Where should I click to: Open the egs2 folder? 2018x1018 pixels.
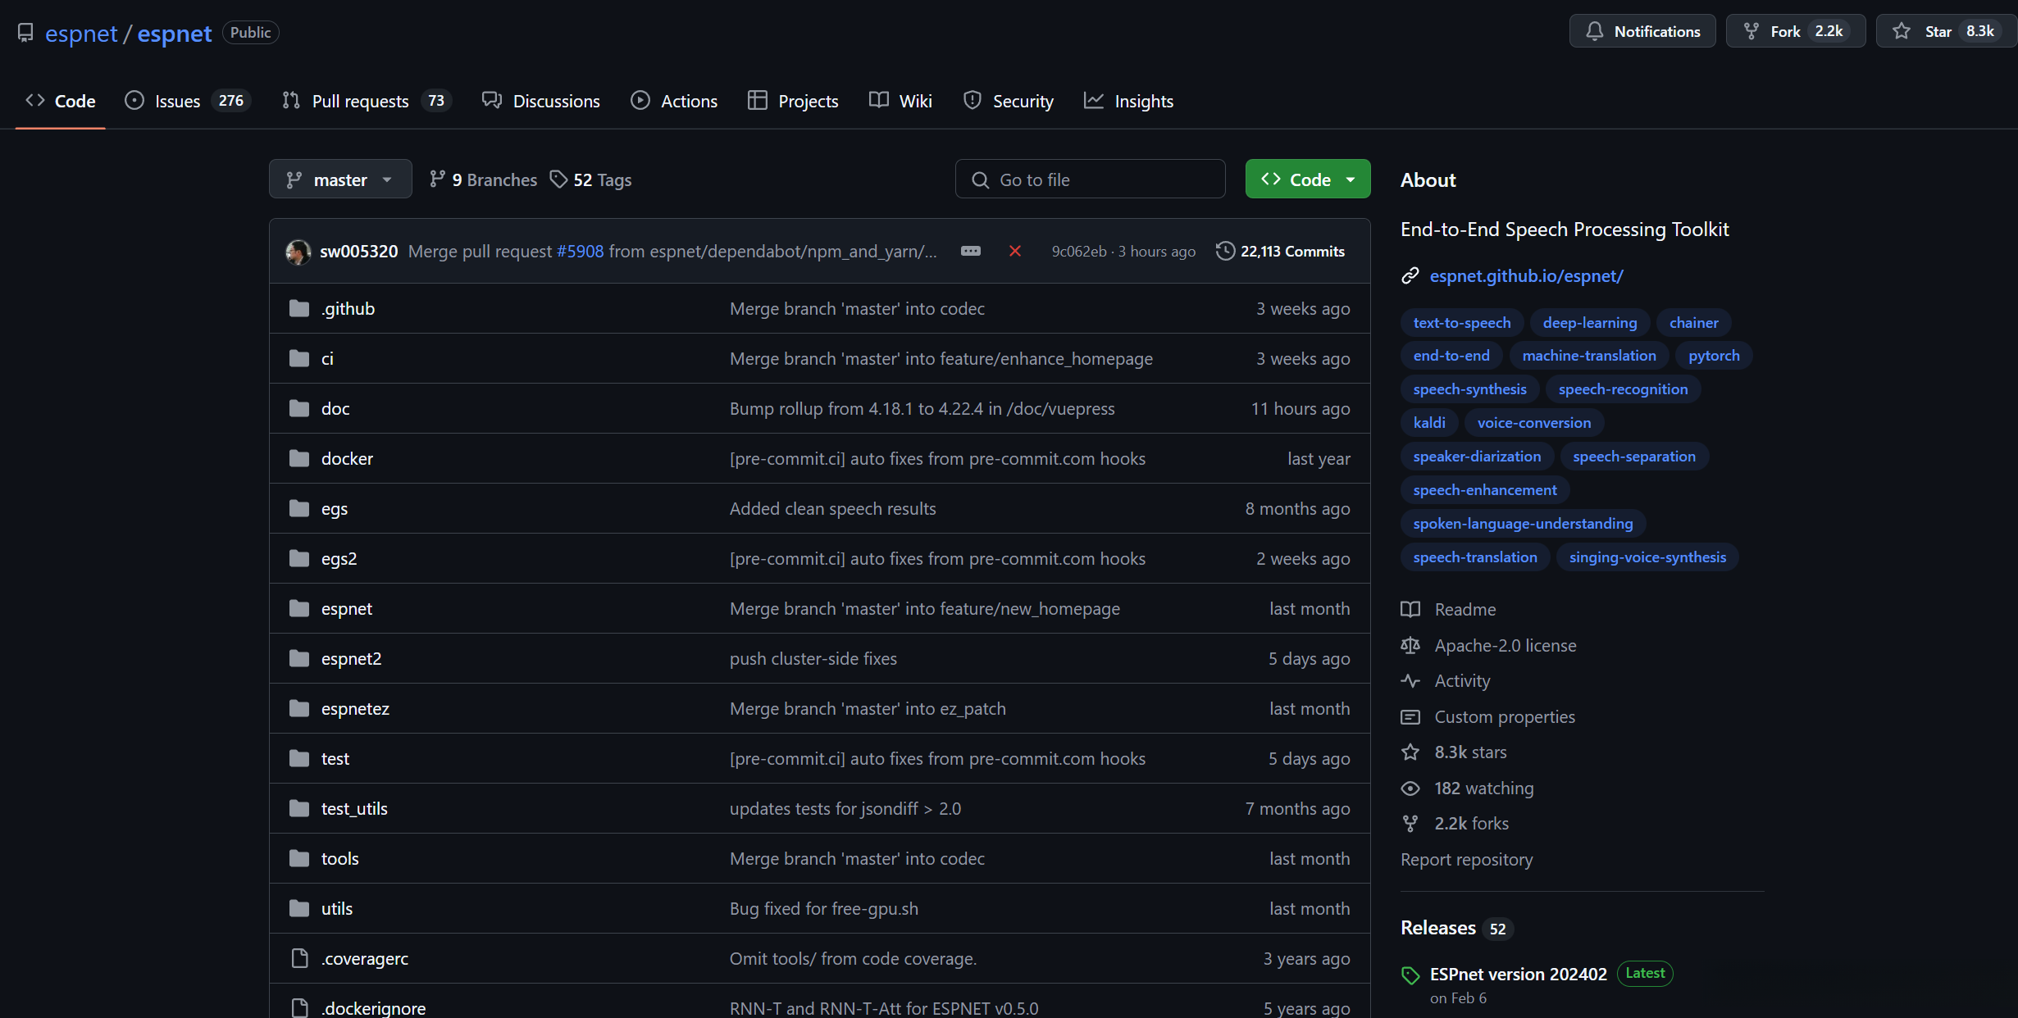(x=339, y=559)
